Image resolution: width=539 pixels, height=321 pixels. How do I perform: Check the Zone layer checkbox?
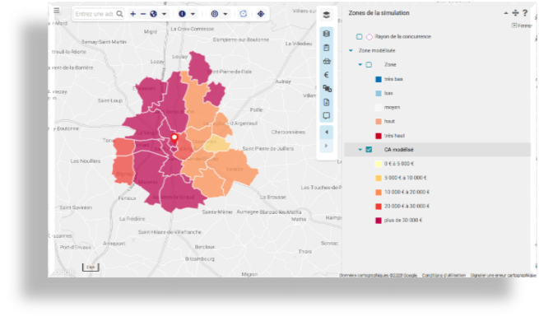click(369, 65)
